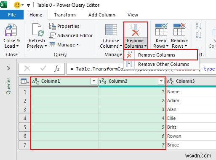Click the smiley feedback icon
The height and width of the screenshot is (160, 216).
(x=17, y=5)
